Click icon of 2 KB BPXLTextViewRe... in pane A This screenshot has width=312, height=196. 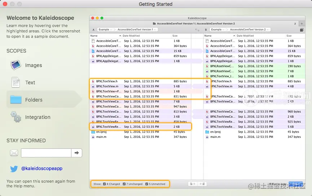tap(93, 127)
